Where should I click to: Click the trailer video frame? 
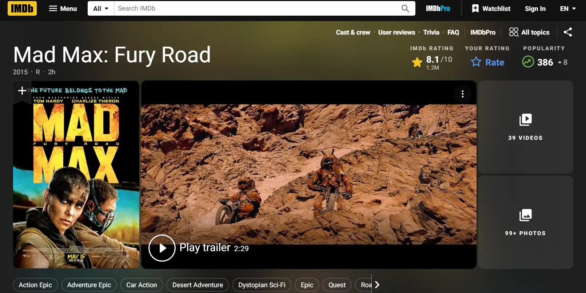coord(309,174)
